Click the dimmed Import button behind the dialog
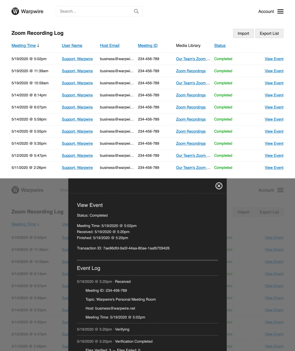Viewport: 295px width, 351px height. tap(243, 212)
